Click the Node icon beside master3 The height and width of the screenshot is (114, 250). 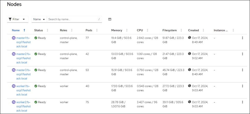pyautogui.click(x=14, y=70)
